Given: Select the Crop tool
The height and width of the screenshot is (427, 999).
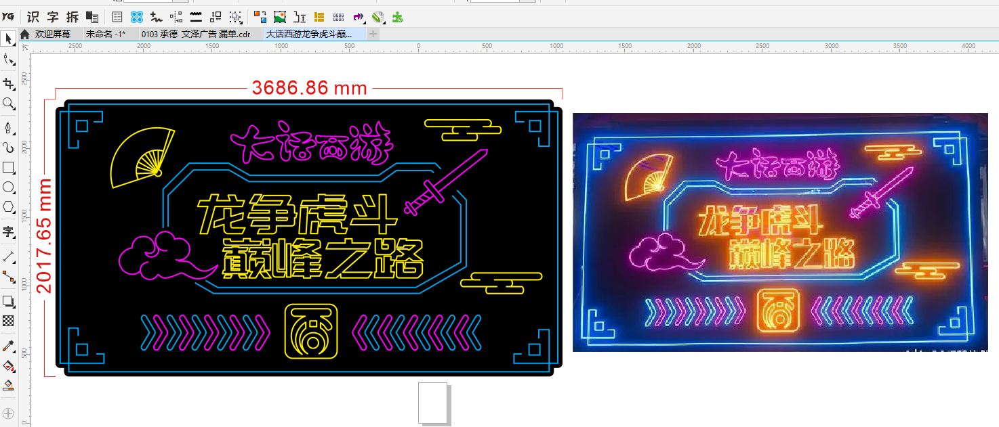Looking at the screenshot, I should click(x=8, y=84).
